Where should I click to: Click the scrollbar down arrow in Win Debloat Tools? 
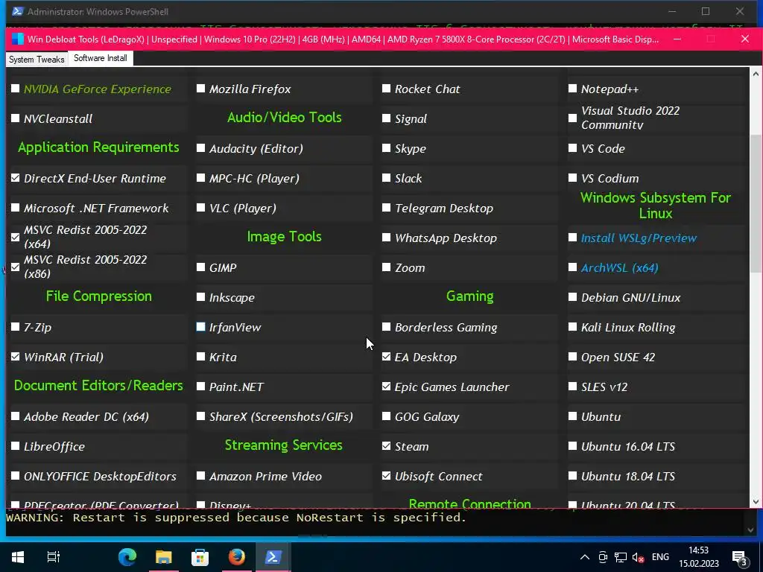coord(756,501)
